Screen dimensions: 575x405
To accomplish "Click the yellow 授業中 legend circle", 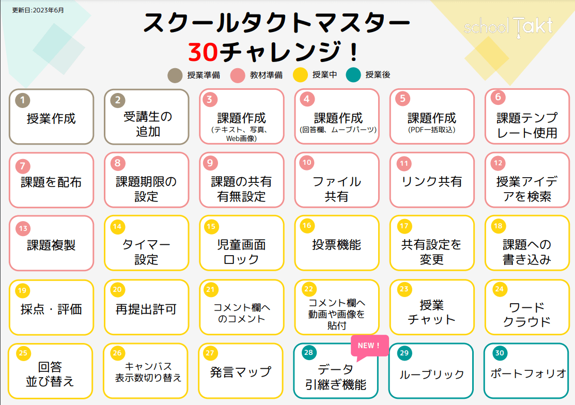I will point(300,75).
